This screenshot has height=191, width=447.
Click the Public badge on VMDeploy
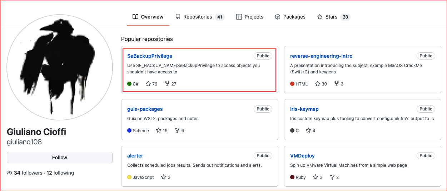point(426,156)
